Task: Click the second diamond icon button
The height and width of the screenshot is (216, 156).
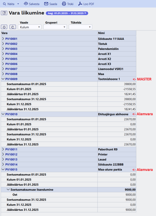Action: [x=13, y=27]
